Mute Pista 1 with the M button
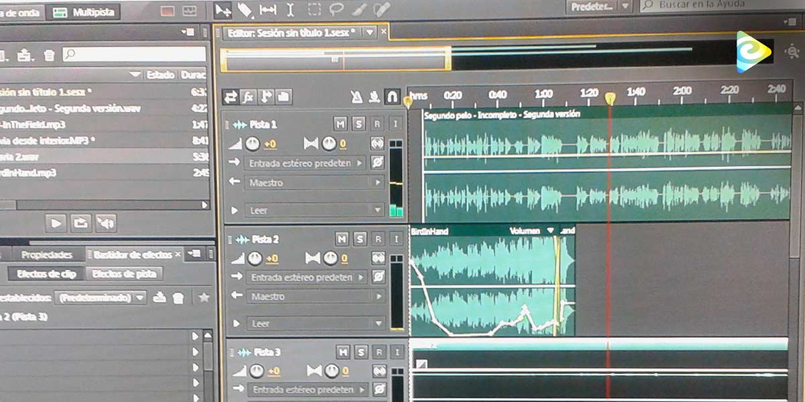The image size is (805, 402). click(x=341, y=125)
